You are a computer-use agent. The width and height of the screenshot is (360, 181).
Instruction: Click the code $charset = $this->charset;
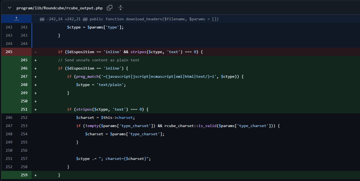(105, 117)
